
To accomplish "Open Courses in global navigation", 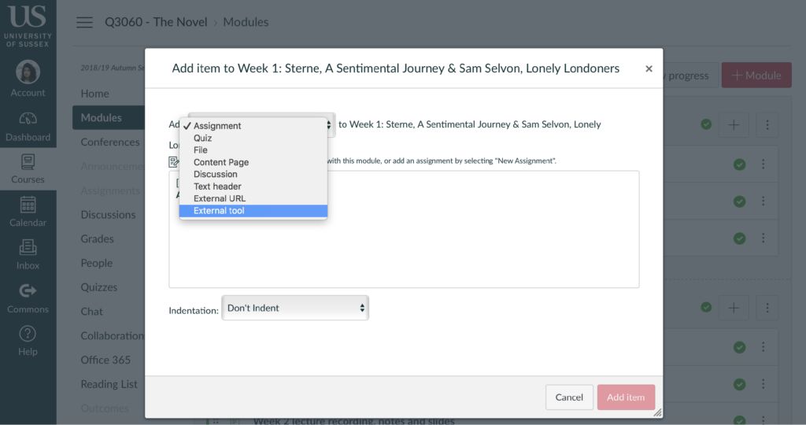I will 28,169.
